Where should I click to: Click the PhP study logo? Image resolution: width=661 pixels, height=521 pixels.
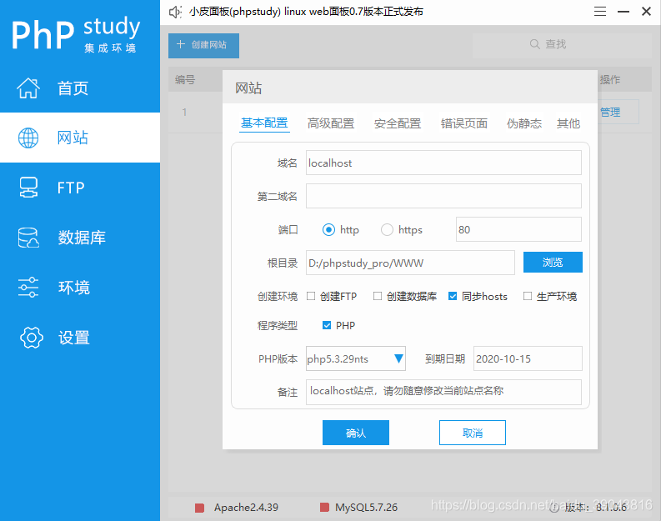(77, 33)
